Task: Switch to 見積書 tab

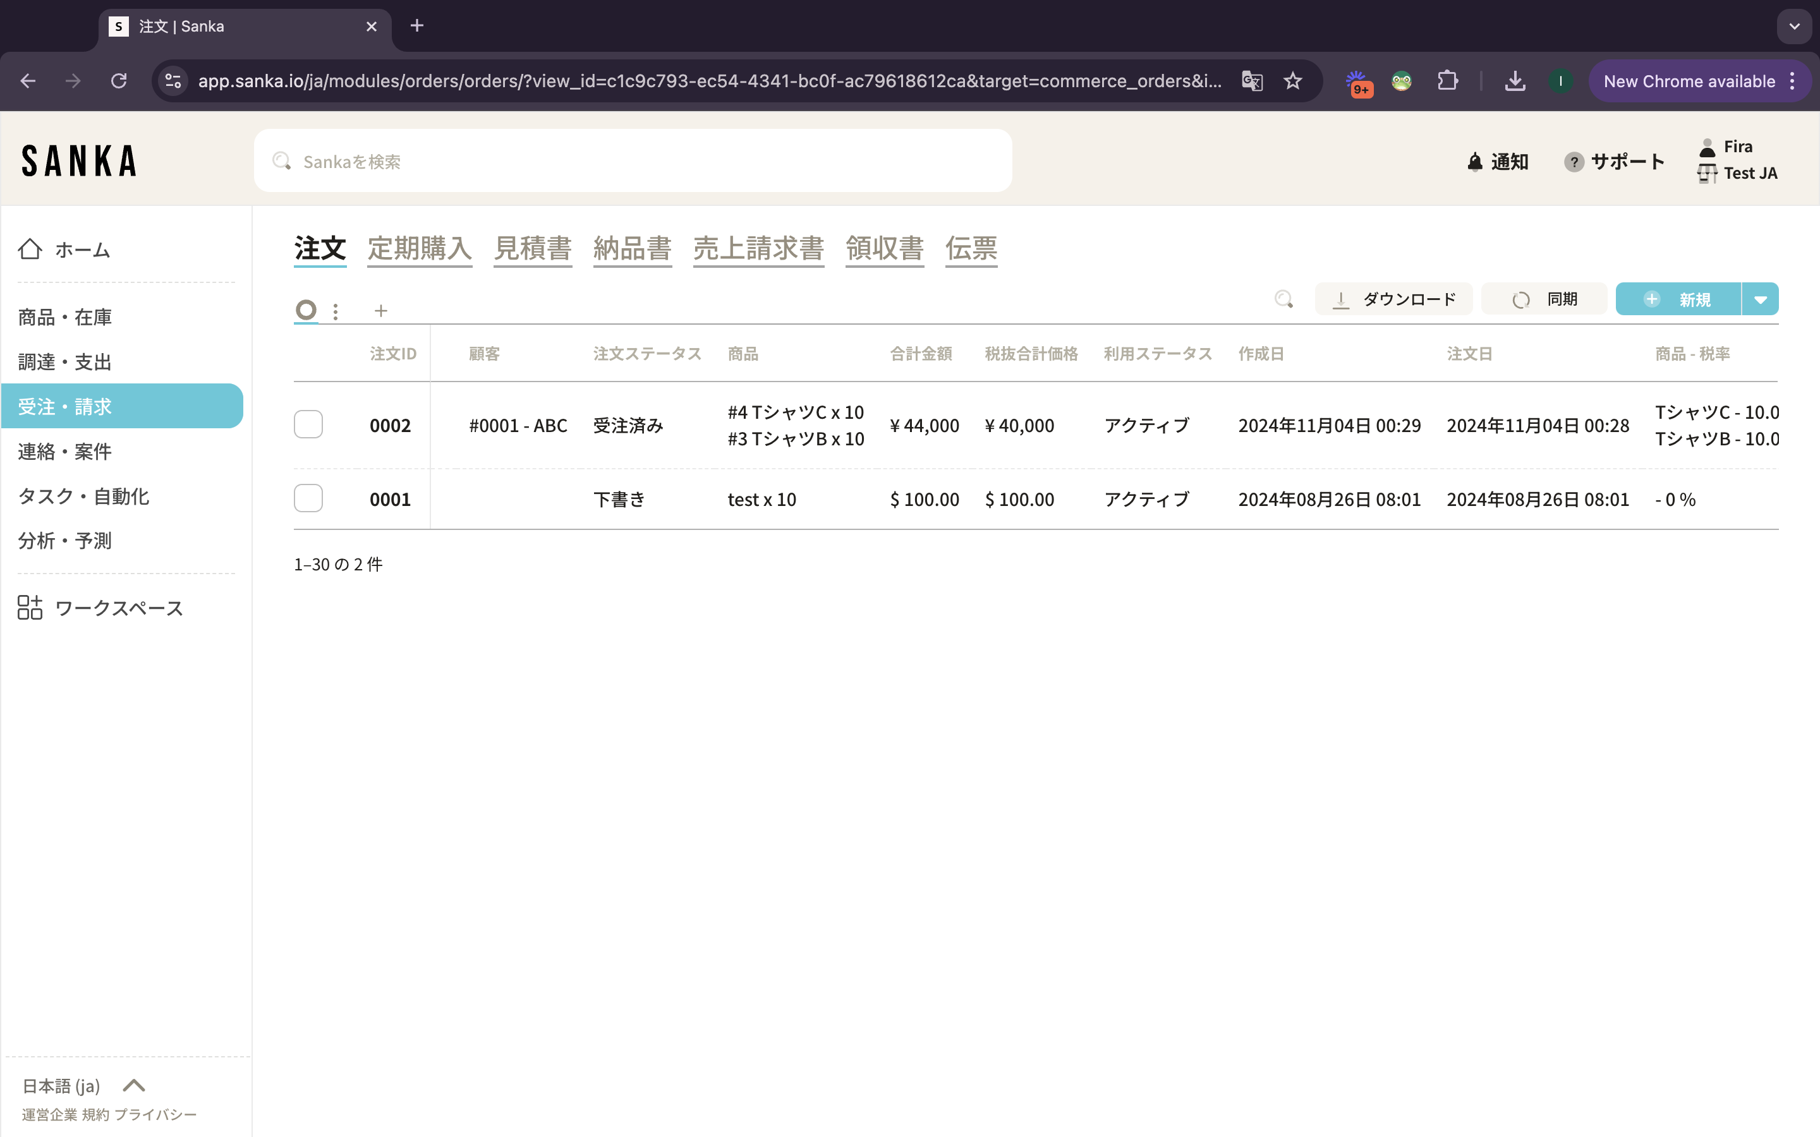Action: (533, 248)
